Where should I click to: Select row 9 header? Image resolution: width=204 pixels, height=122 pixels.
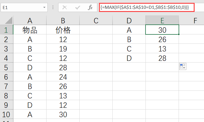point(7,105)
